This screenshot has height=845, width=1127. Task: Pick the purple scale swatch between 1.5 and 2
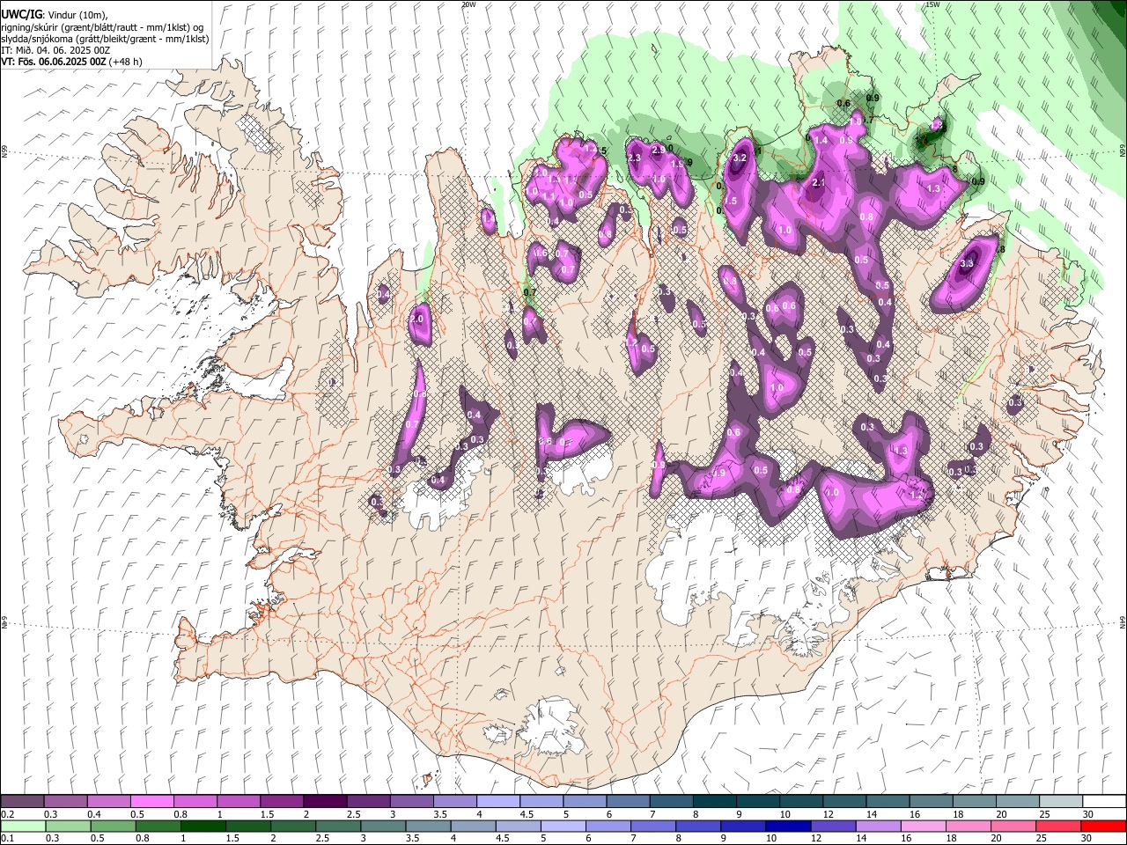click(x=282, y=802)
